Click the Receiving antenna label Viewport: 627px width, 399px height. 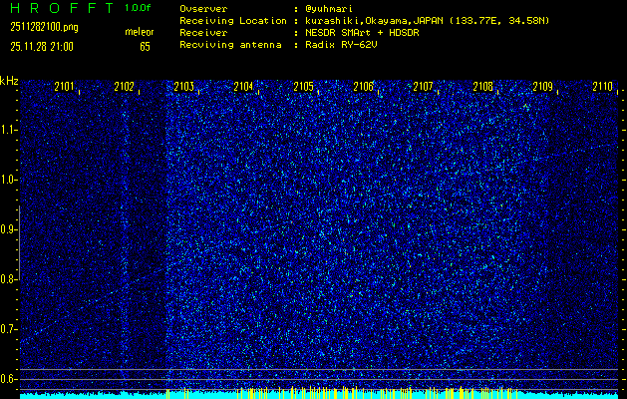[x=230, y=45]
